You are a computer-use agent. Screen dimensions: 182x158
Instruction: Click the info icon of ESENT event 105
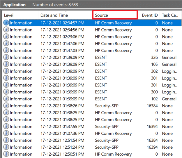(6, 64)
